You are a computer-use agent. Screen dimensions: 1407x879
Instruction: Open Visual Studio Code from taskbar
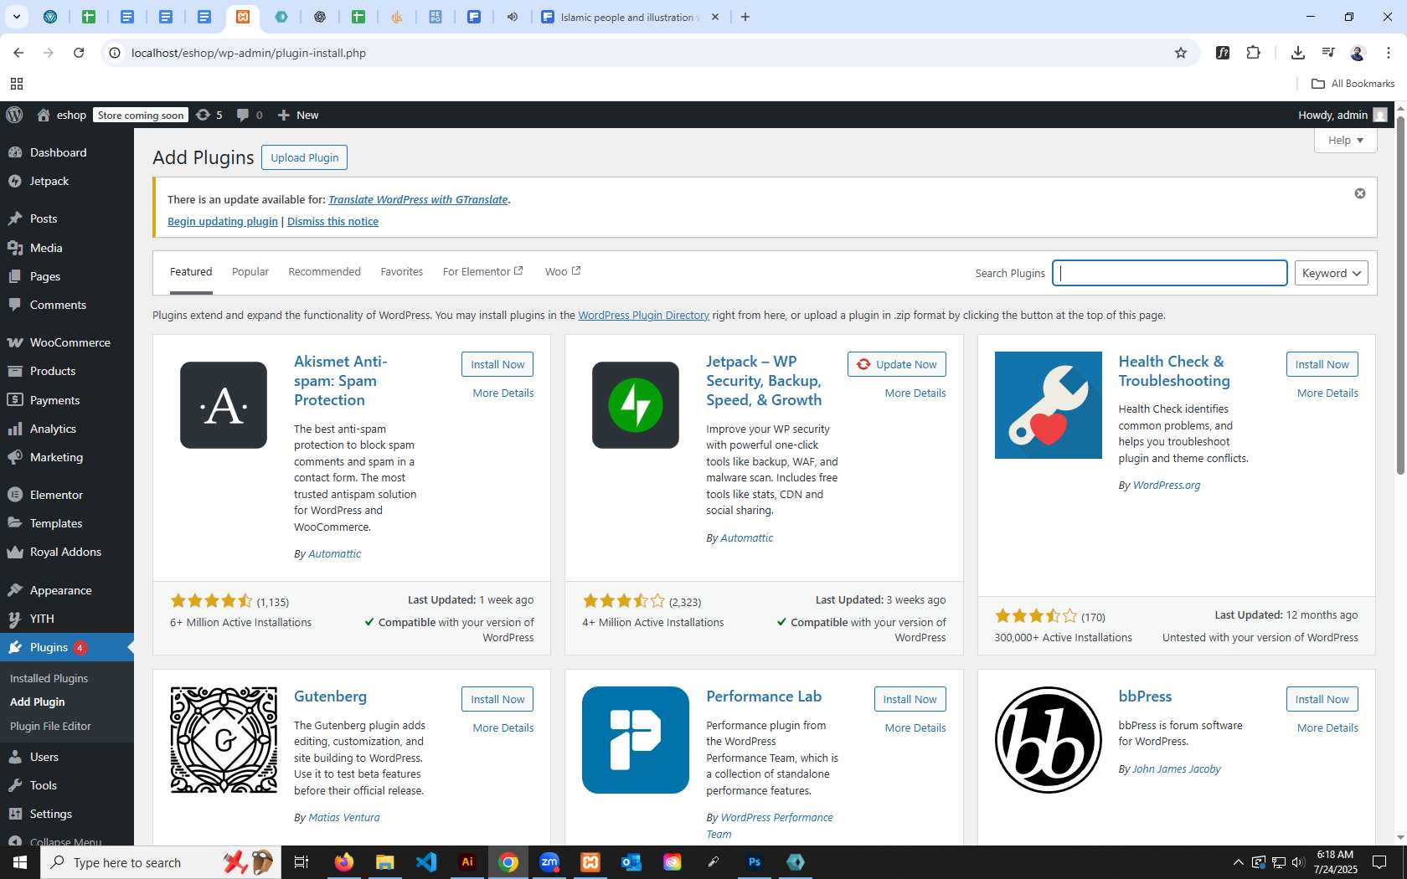point(426,862)
